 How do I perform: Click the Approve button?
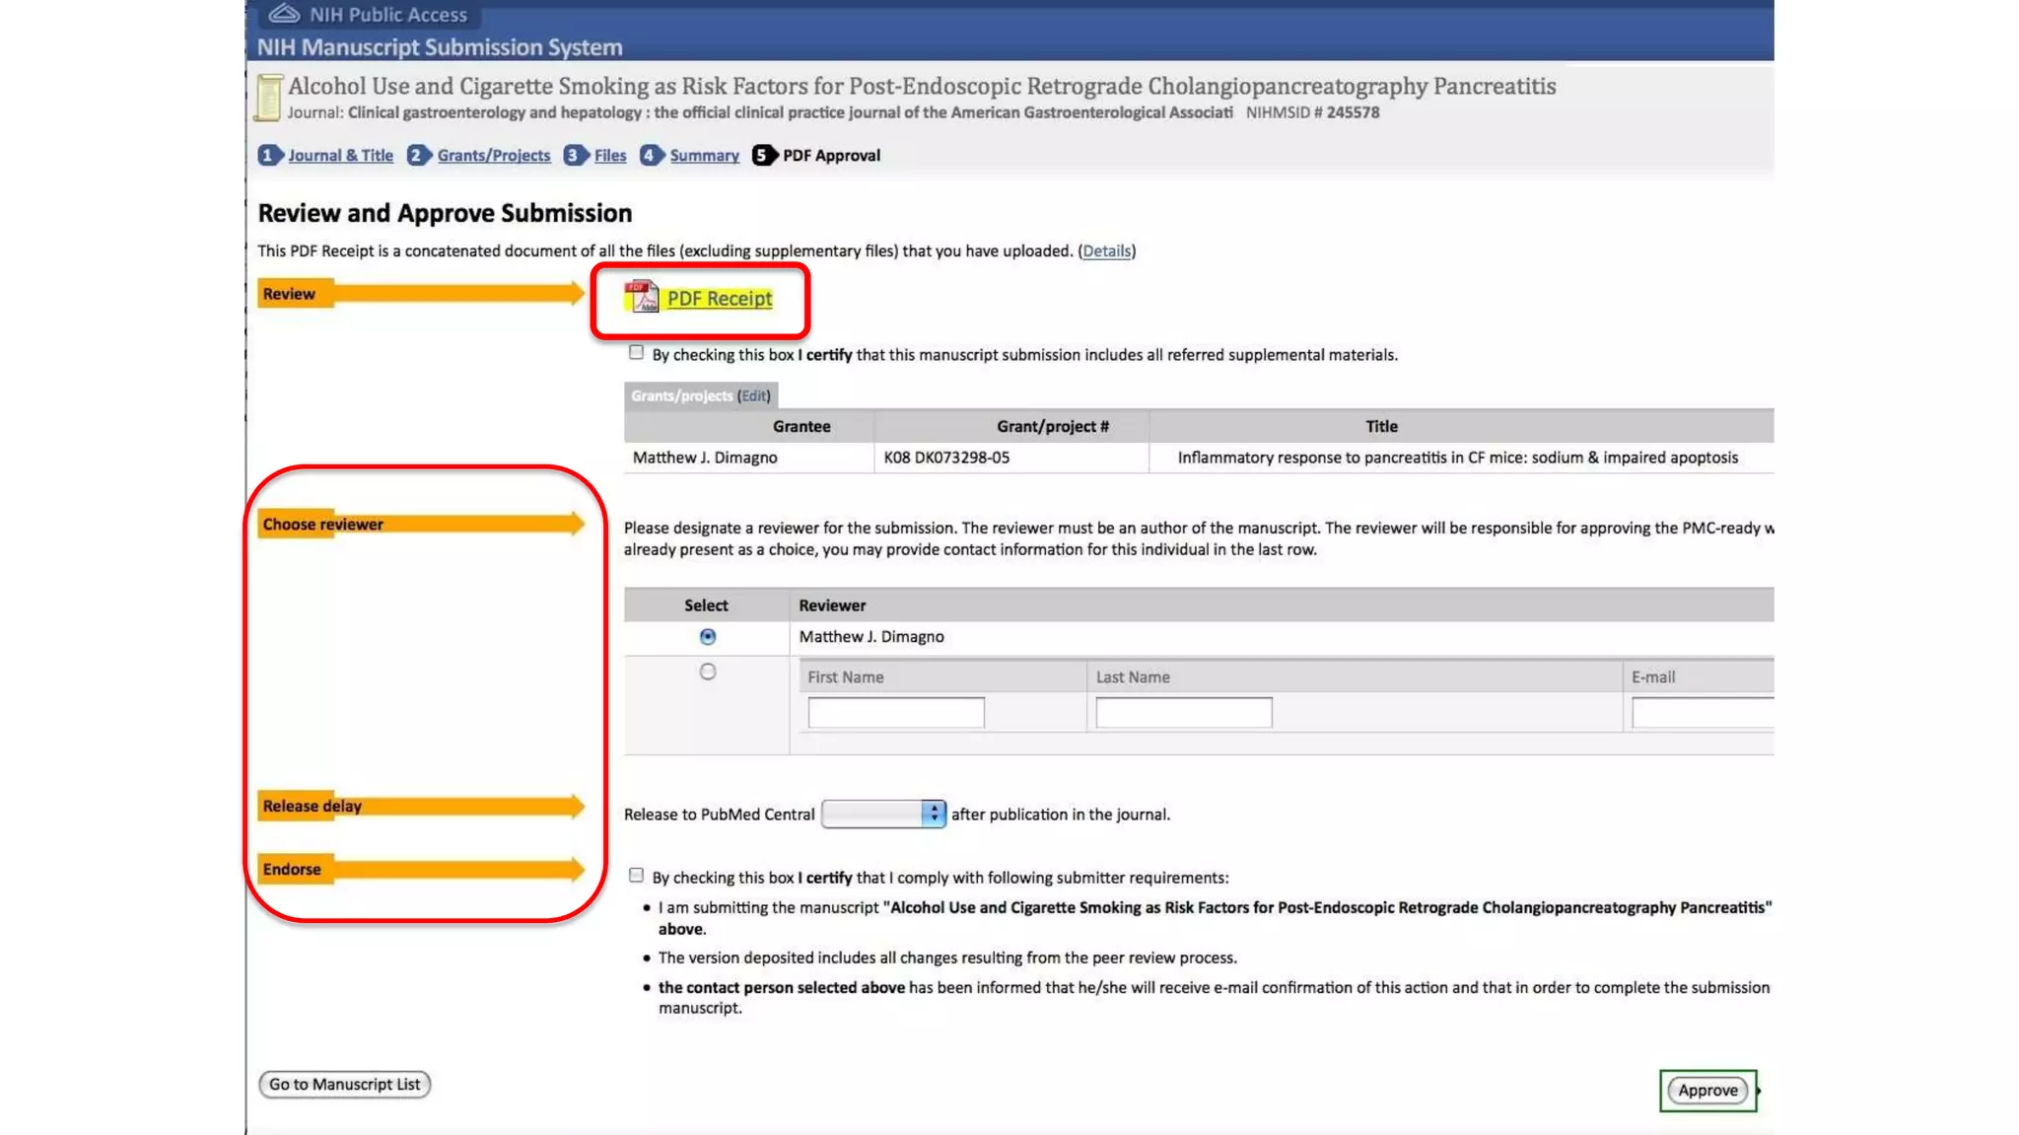[x=1707, y=1090]
